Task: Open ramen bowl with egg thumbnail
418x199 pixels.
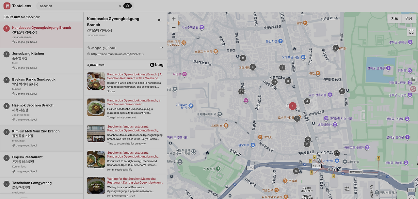Action: (x=96, y=81)
